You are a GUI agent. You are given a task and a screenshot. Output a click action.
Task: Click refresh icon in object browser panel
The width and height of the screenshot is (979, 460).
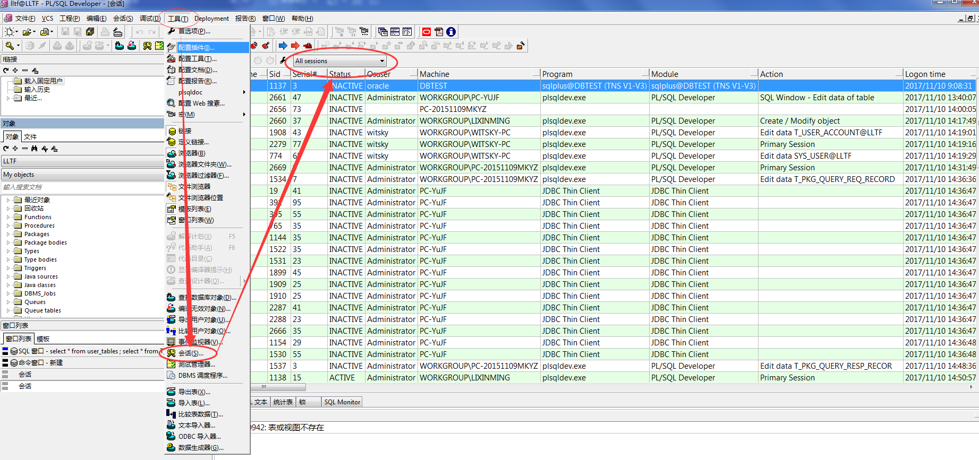(6, 149)
